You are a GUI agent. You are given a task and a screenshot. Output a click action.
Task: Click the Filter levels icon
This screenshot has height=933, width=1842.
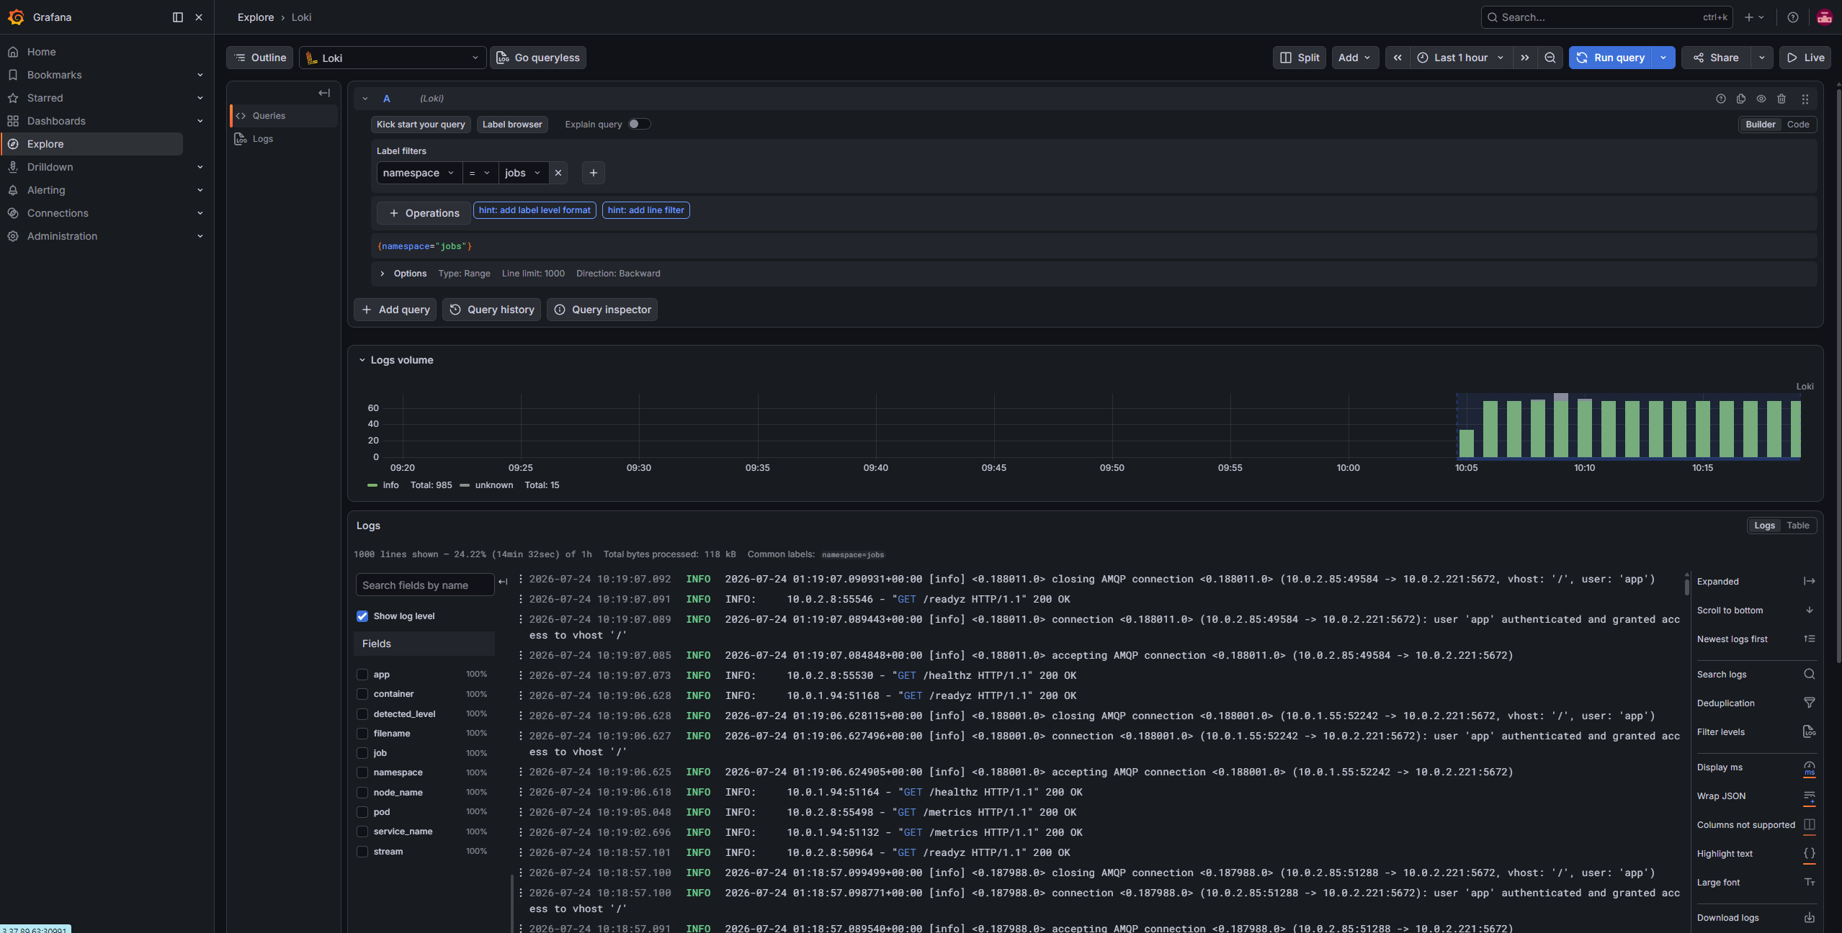tap(1810, 732)
